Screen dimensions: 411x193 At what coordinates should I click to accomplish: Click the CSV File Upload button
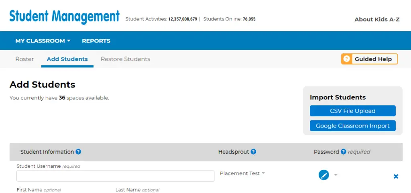pos(352,111)
